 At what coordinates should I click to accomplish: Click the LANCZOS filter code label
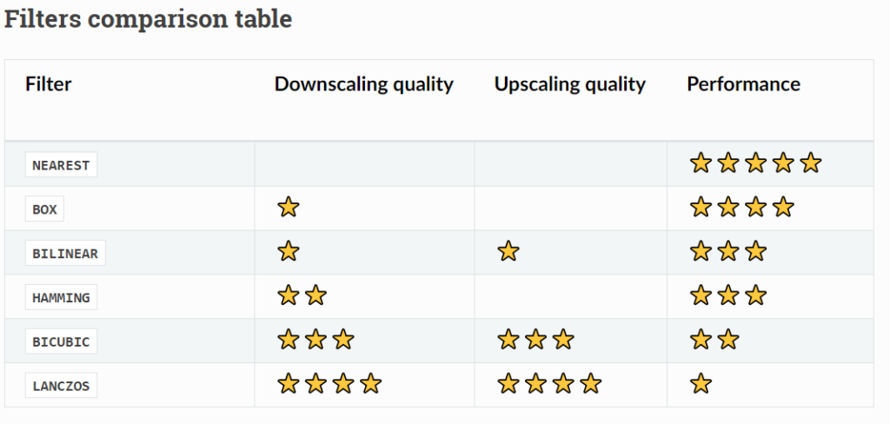[61, 386]
